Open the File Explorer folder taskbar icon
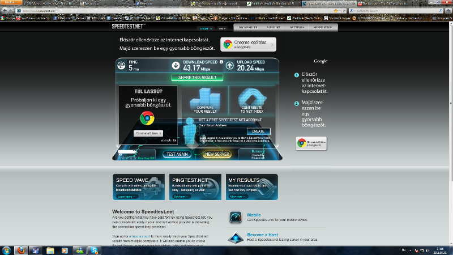 (50, 250)
